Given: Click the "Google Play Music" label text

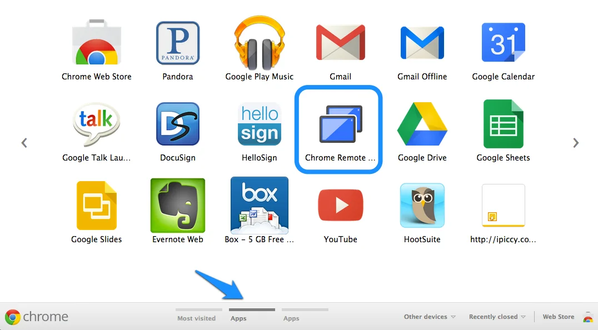Looking at the screenshot, I should pyautogui.click(x=260, y=77).
